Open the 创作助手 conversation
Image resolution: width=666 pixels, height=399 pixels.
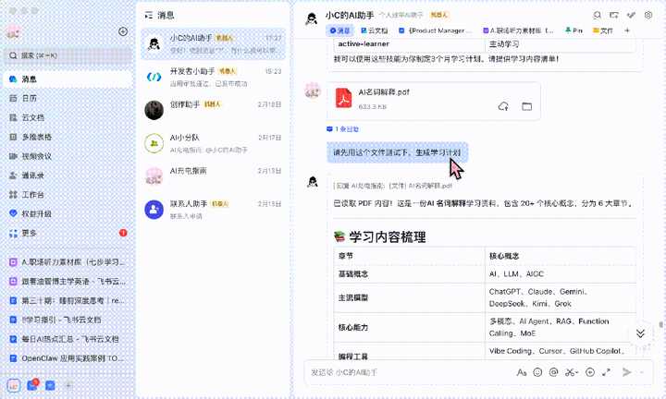pos(214,110)
